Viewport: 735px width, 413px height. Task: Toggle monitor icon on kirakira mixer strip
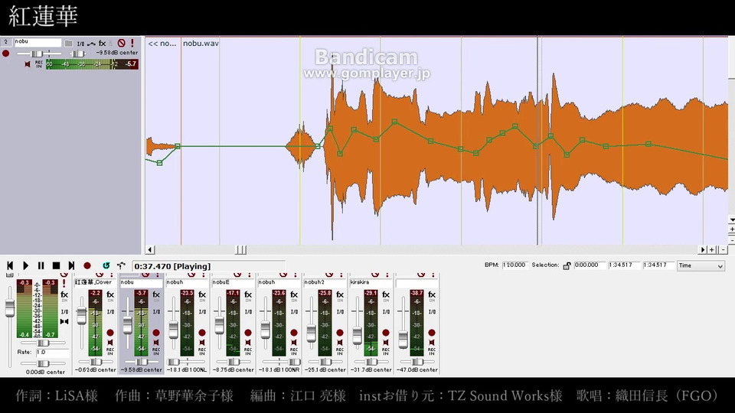(386, 343)
